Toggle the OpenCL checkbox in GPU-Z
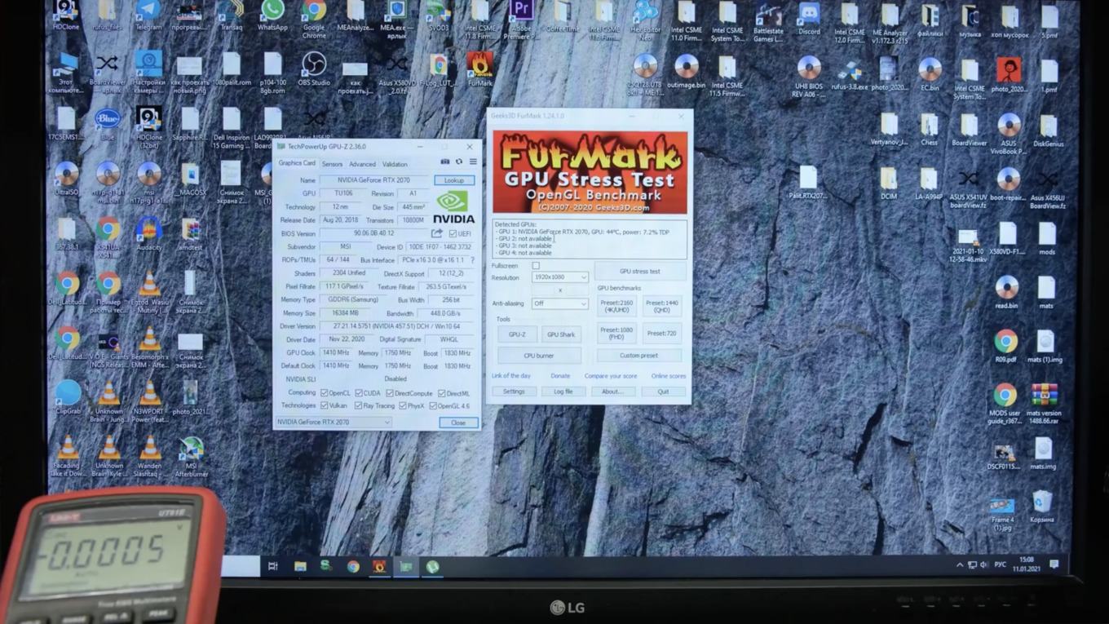The image size is (1109, 624). click(x=324, y=393)
